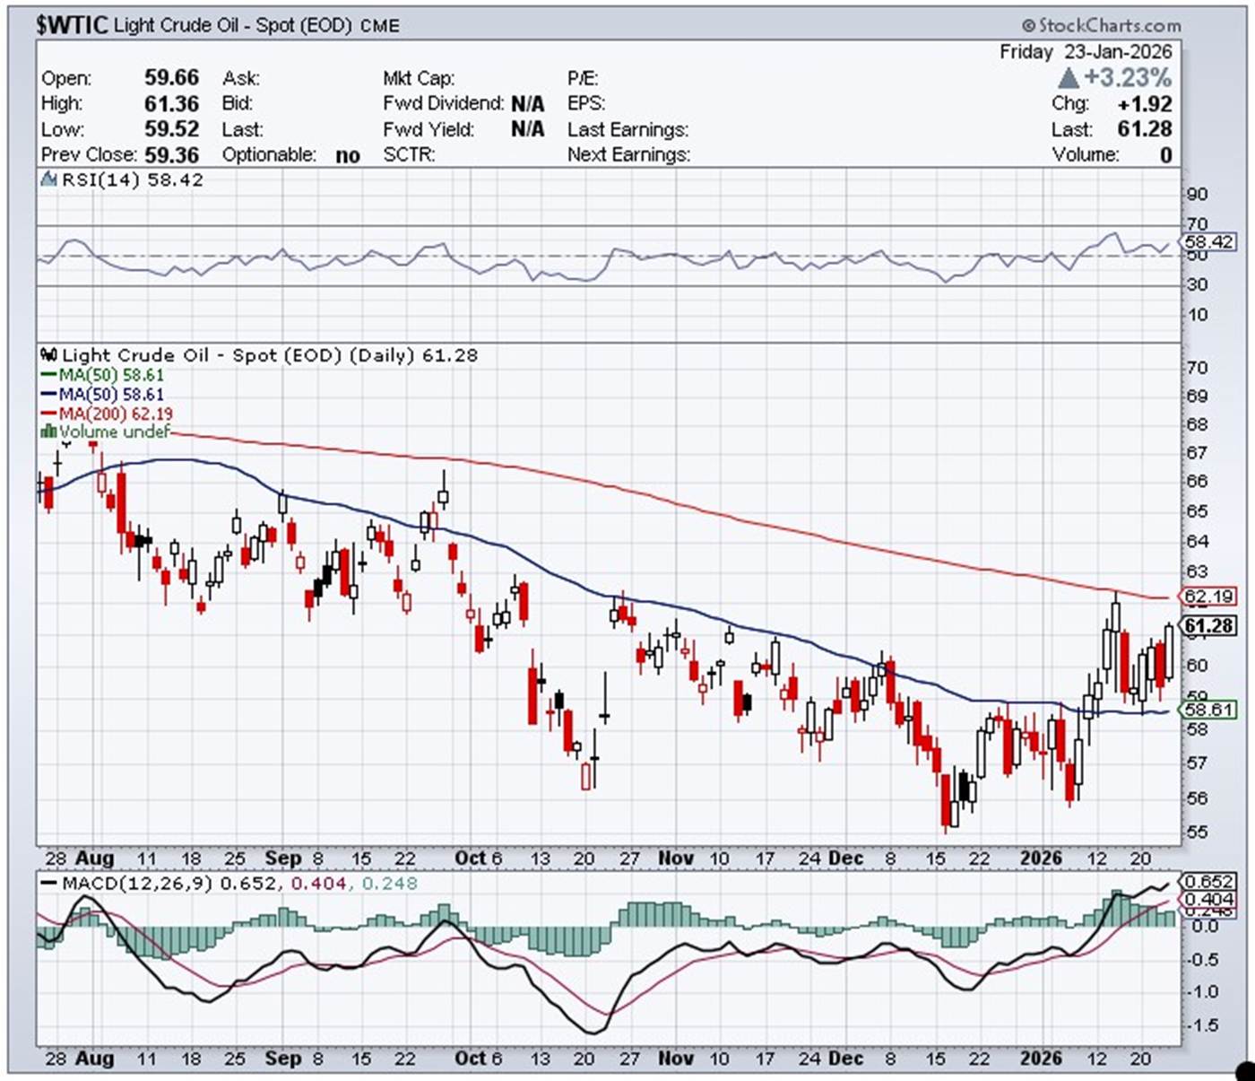1255x1081 pixels.
Task: Click the Friday 23-Jan-2026 date header
Action: pyautogui.click(x=1085, y=52)
